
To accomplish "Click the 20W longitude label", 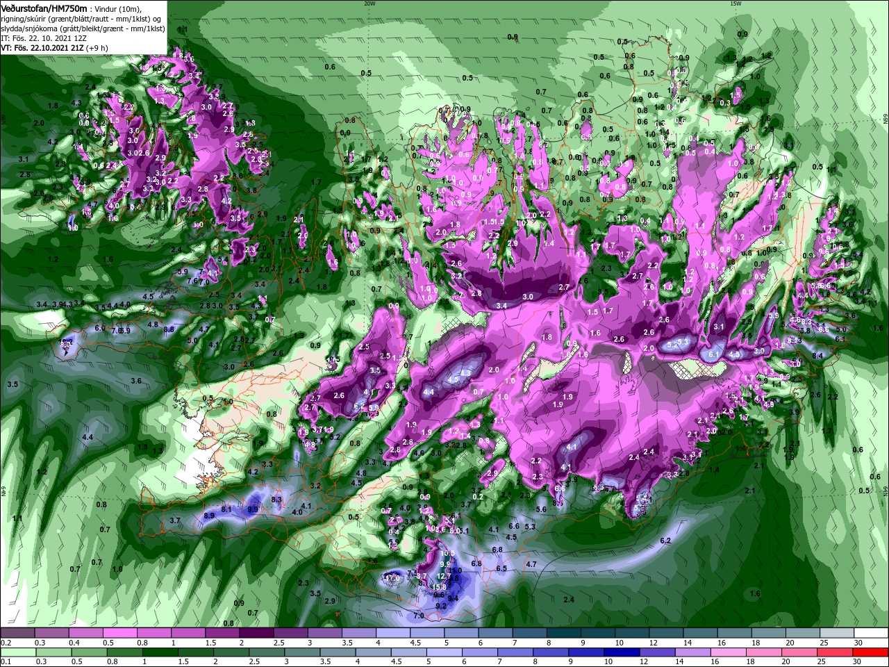I will point(369,3).
